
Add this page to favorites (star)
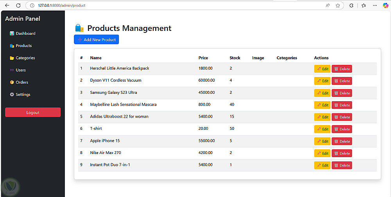tap(338, 5)
